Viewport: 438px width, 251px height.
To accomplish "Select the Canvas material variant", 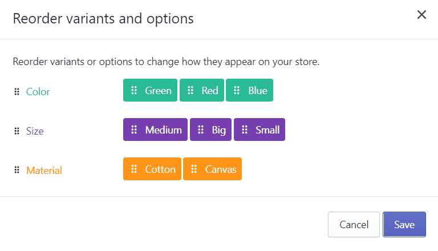I will pyautogui.click(x=212, y=169).
